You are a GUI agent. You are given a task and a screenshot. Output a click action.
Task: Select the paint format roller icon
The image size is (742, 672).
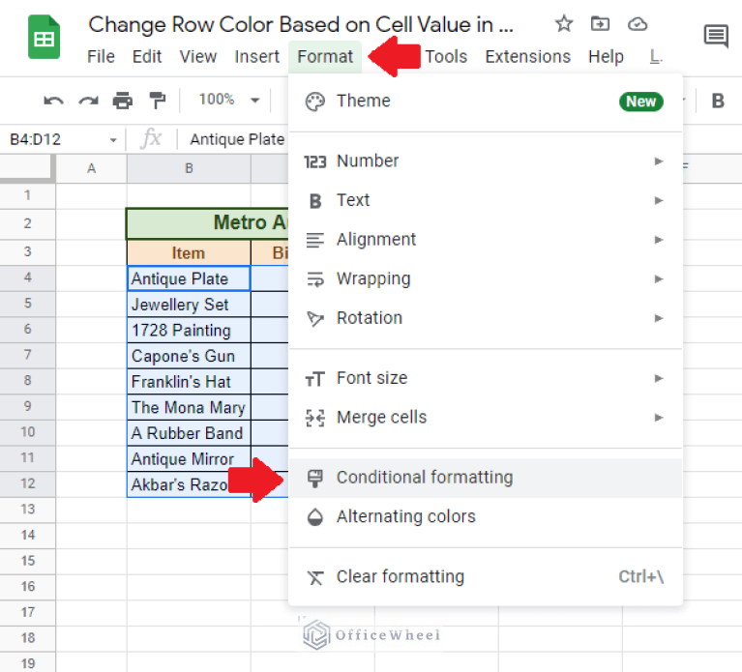point(156,101)
